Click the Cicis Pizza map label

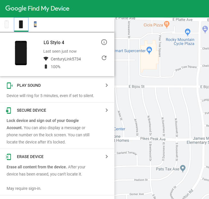click(x=153, y=25)
